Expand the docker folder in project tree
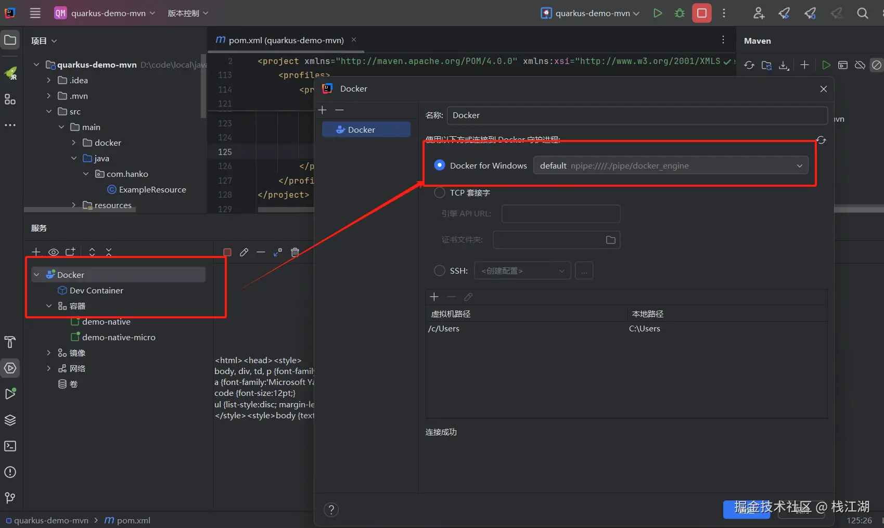The image size is (884, 528). [74, 143]
